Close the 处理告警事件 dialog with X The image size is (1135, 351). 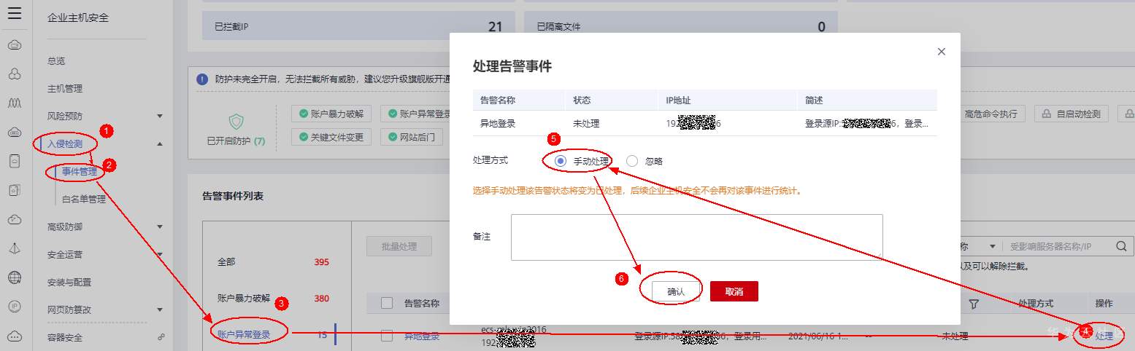[942, 52]
